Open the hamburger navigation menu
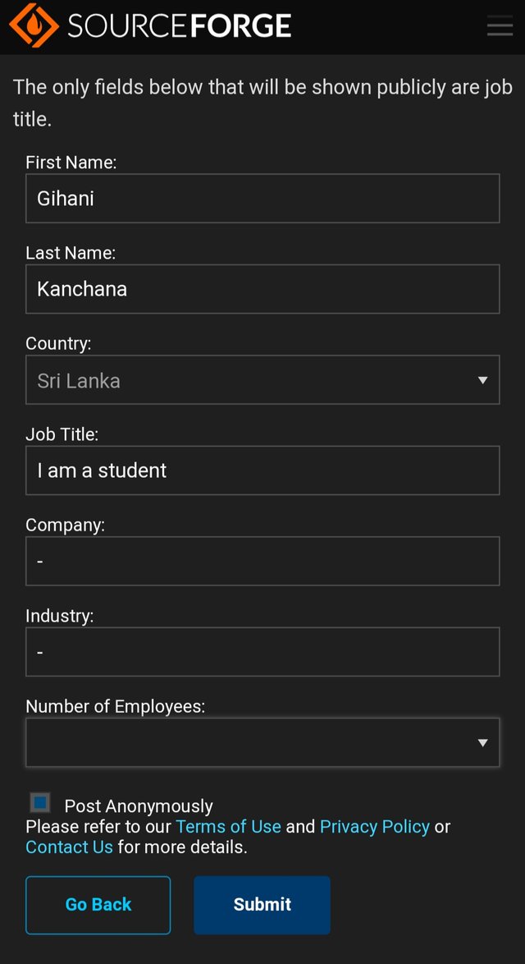This screenshot has width=525, height=964. 500,26
